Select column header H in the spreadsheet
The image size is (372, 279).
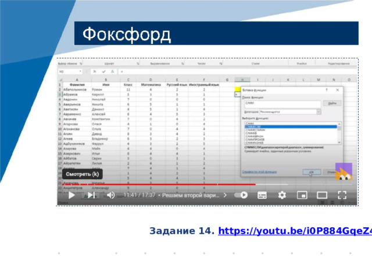[x=242, y=80]
